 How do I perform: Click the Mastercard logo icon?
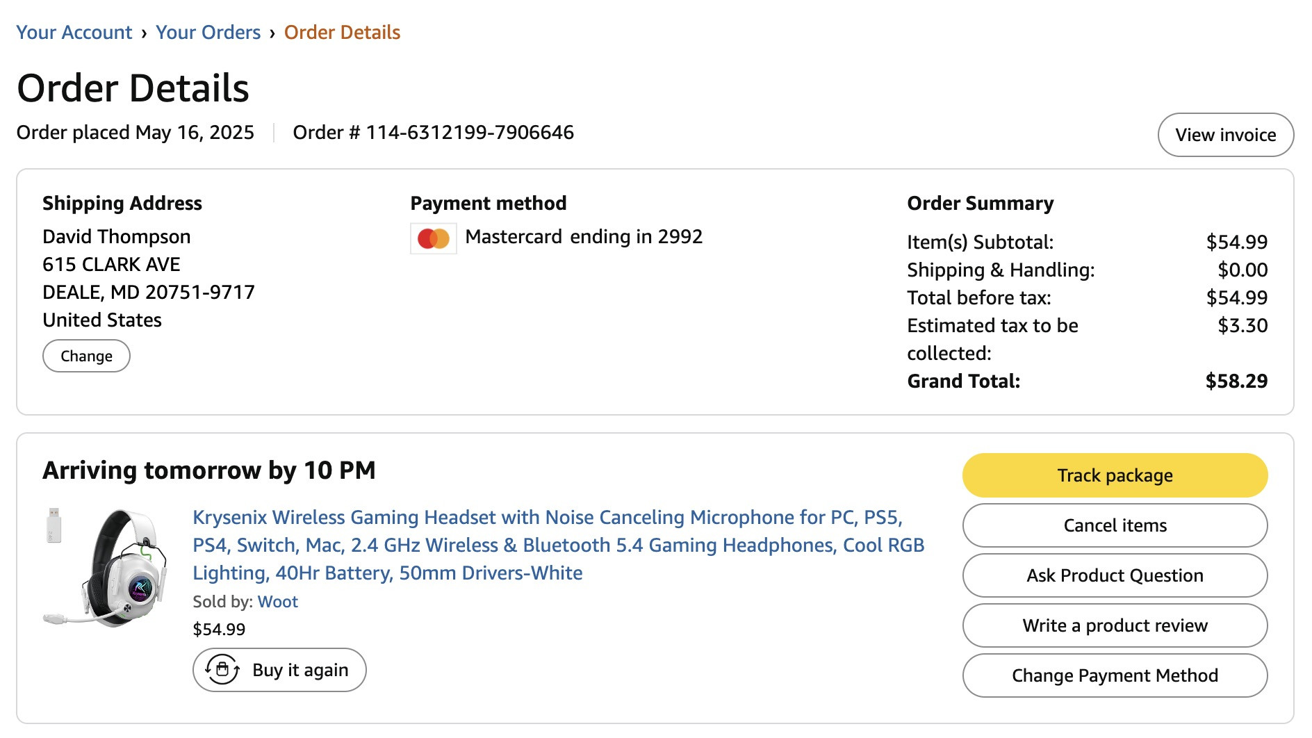point(434,238)
